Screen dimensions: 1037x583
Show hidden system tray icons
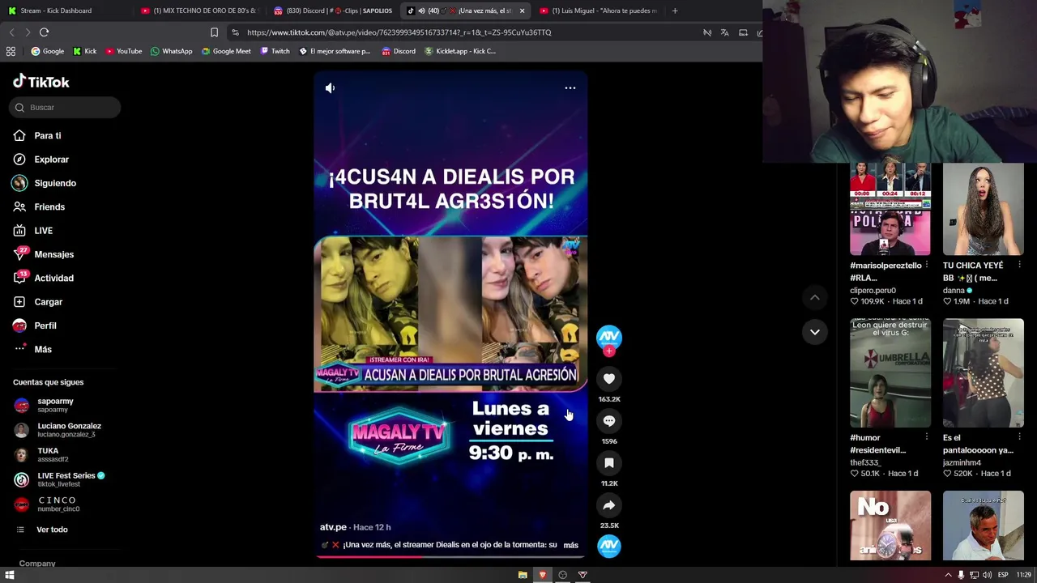click(x=948, y=575)
